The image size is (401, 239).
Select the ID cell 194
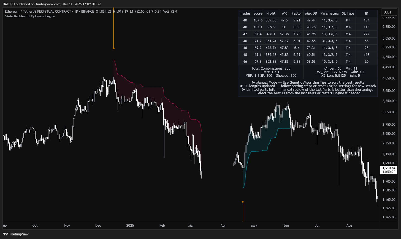click(x=367, y=20)
